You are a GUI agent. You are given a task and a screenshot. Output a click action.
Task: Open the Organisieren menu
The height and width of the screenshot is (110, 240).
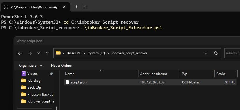pos(31,66)
